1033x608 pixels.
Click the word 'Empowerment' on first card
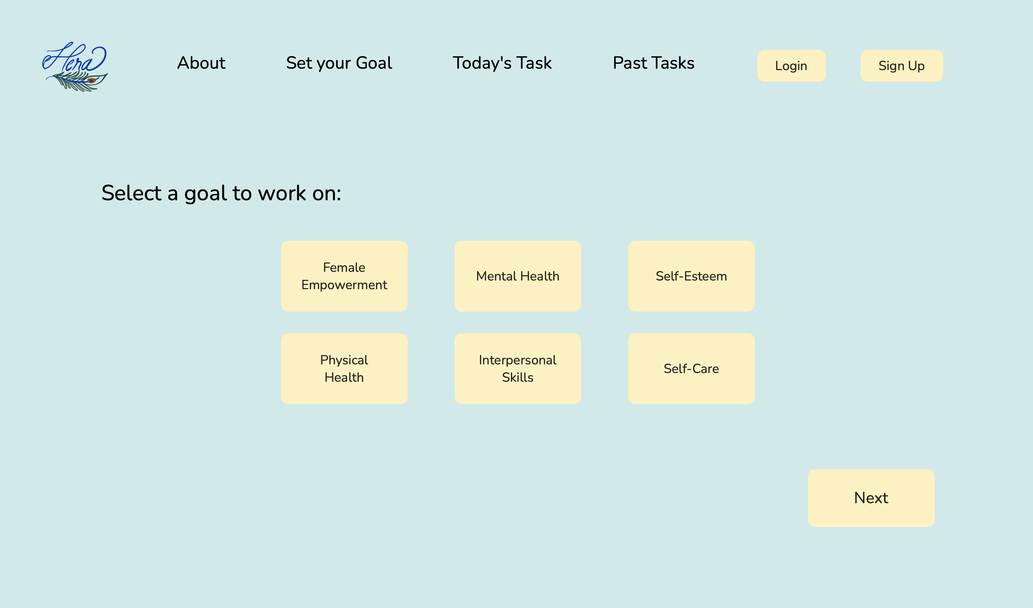click(344, 285)
